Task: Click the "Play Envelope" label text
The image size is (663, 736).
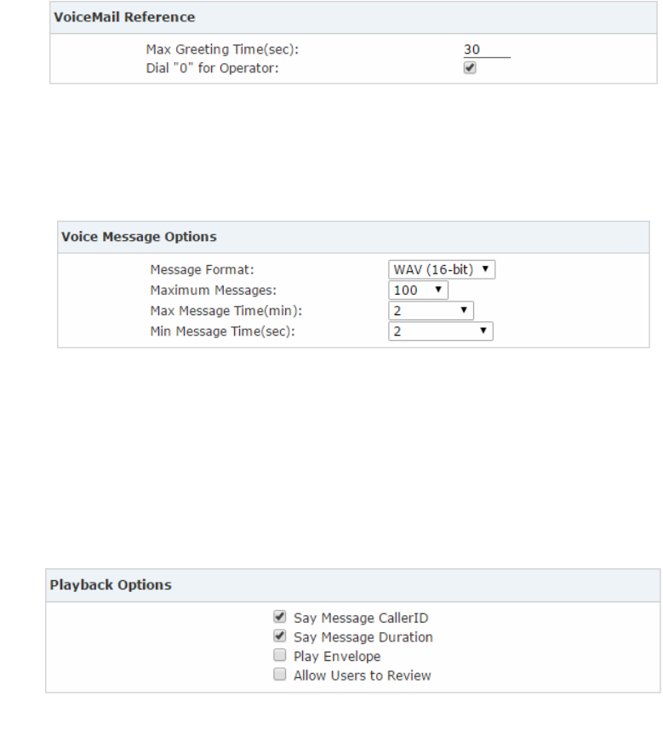Action: coord(337,657)
